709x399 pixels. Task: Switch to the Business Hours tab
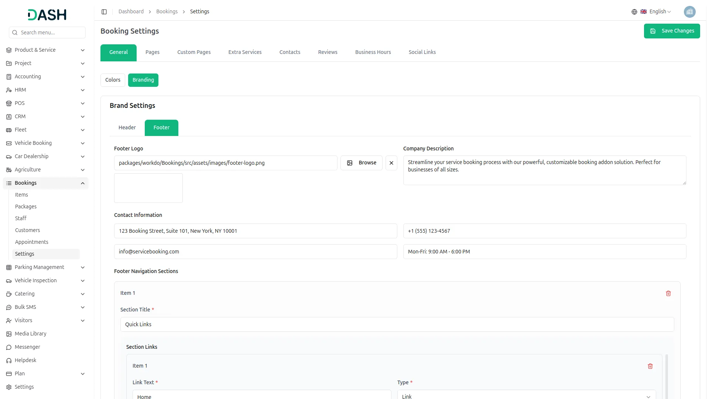373,52
